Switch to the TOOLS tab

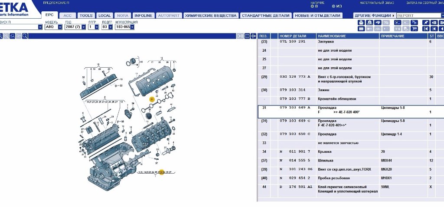(86, 16)
